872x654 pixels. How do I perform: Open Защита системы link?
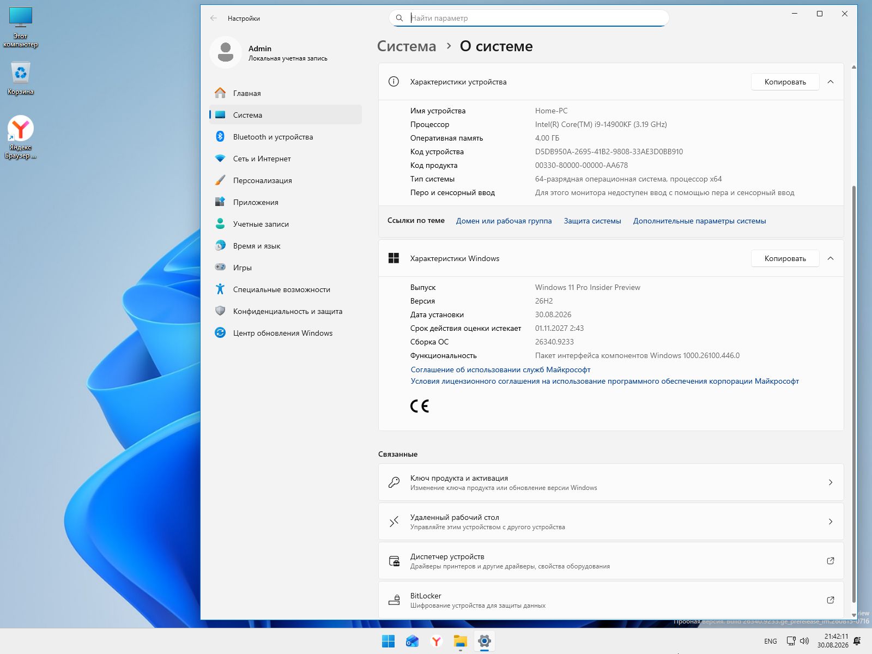click(x=592, y=221)
